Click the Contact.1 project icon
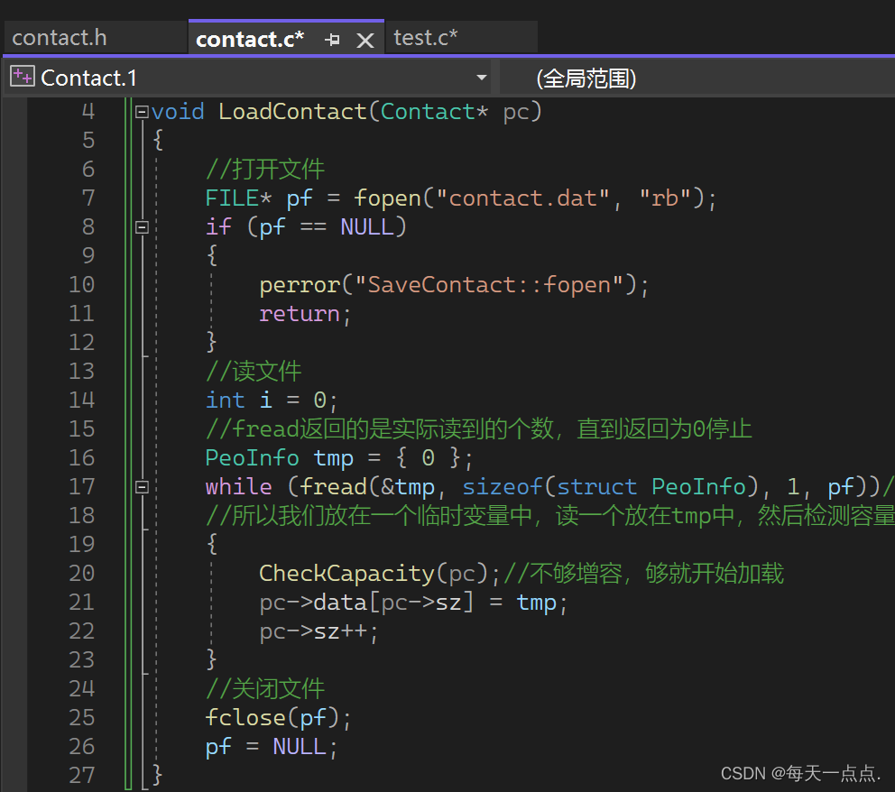Screen dimensions: 895x792 (23, 77)
